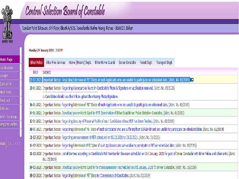Click the Sardar Patel Bhawan address line
Viewport: 239px width, 179px height.
coord(77,28)
